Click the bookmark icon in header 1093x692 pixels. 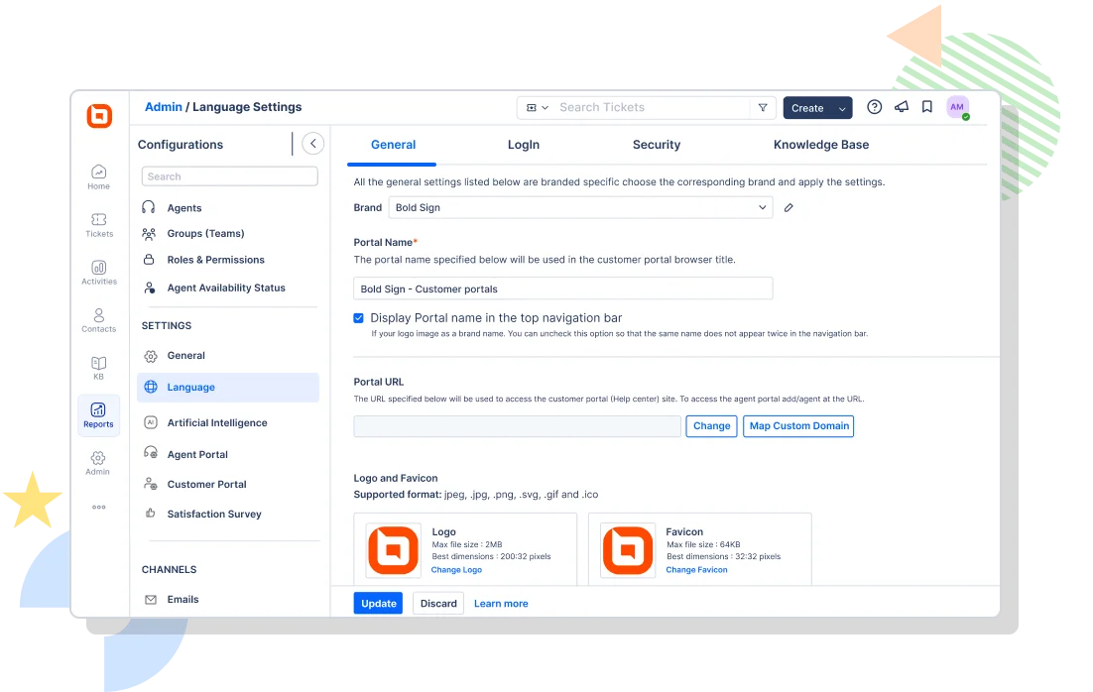(x=927, y=107)
